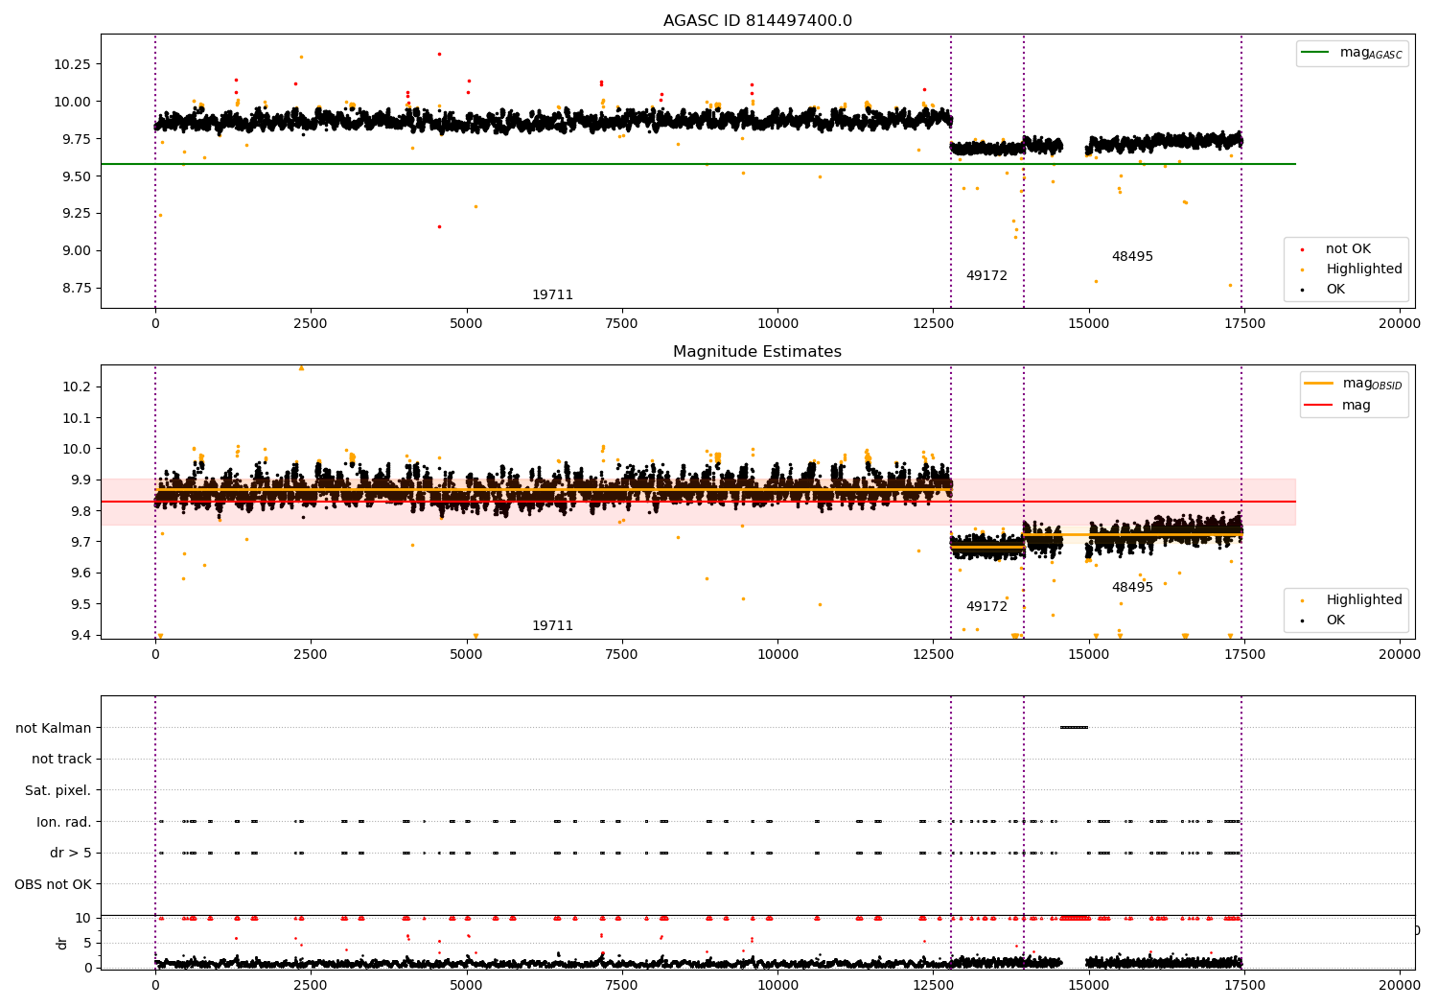This screenshot has height=1007, width=1438.
Task: Click obsid label 19711 in top plot
Action: (x=552, y=295)
